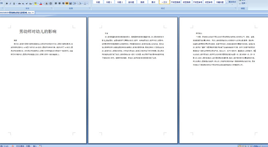Click the superscript icon

[27, 4]
